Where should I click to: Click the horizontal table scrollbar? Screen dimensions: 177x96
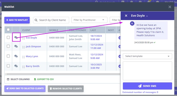point(63,74)
